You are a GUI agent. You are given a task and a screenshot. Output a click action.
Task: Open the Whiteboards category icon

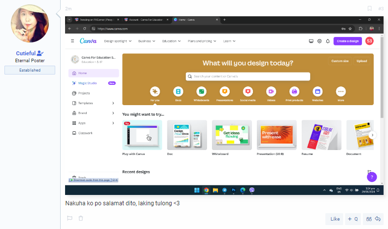(x=202, y=91)
